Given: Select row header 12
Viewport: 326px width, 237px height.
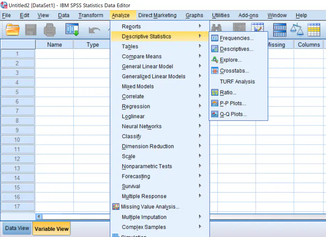Looking at the screenshot, I should [18, 159].
